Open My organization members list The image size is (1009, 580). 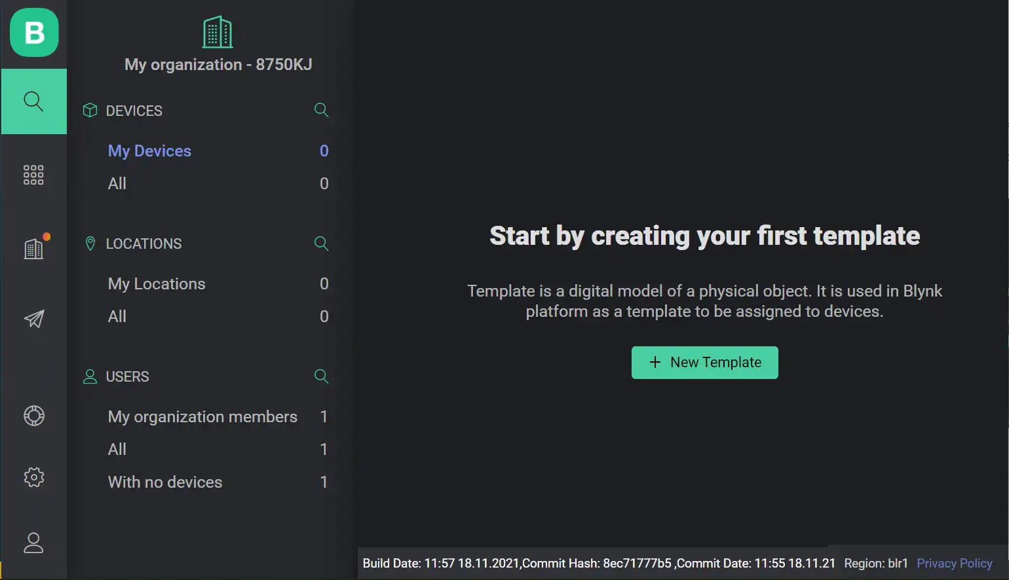202,417
